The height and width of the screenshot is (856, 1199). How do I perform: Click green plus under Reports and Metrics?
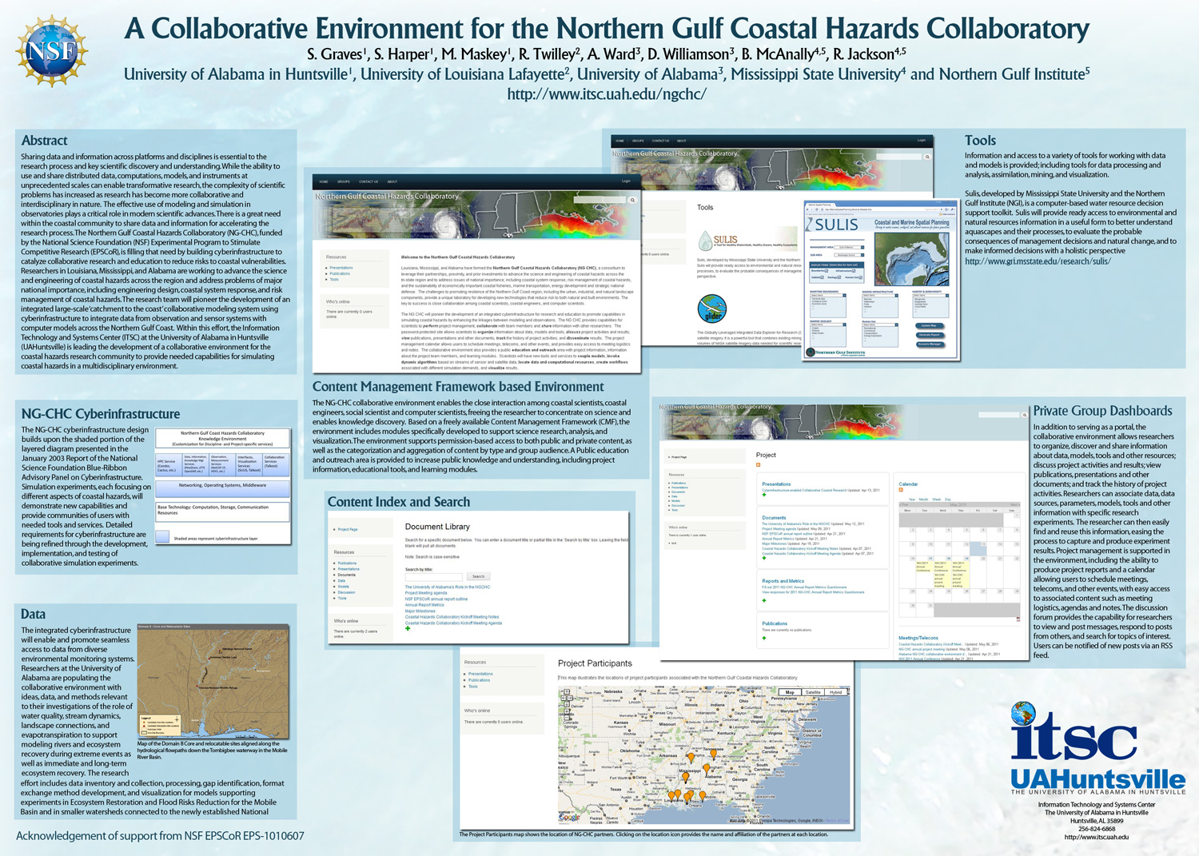click(x=764, y=600)
